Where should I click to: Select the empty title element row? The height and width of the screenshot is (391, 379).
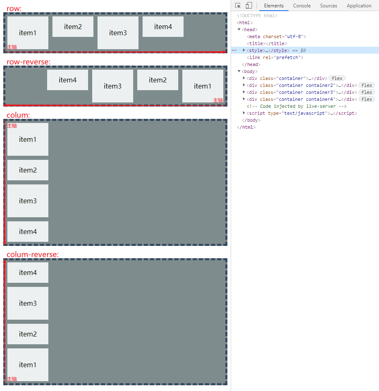tap(267, 43)
